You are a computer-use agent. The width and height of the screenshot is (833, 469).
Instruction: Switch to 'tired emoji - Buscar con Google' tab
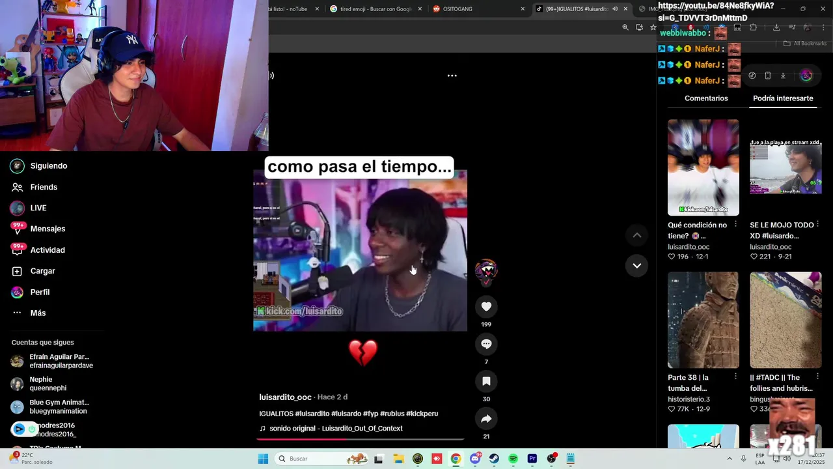[x=374, y=9]
